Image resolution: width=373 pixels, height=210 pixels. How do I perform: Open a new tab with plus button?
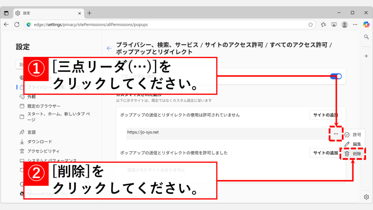click(x=89, y=13)
